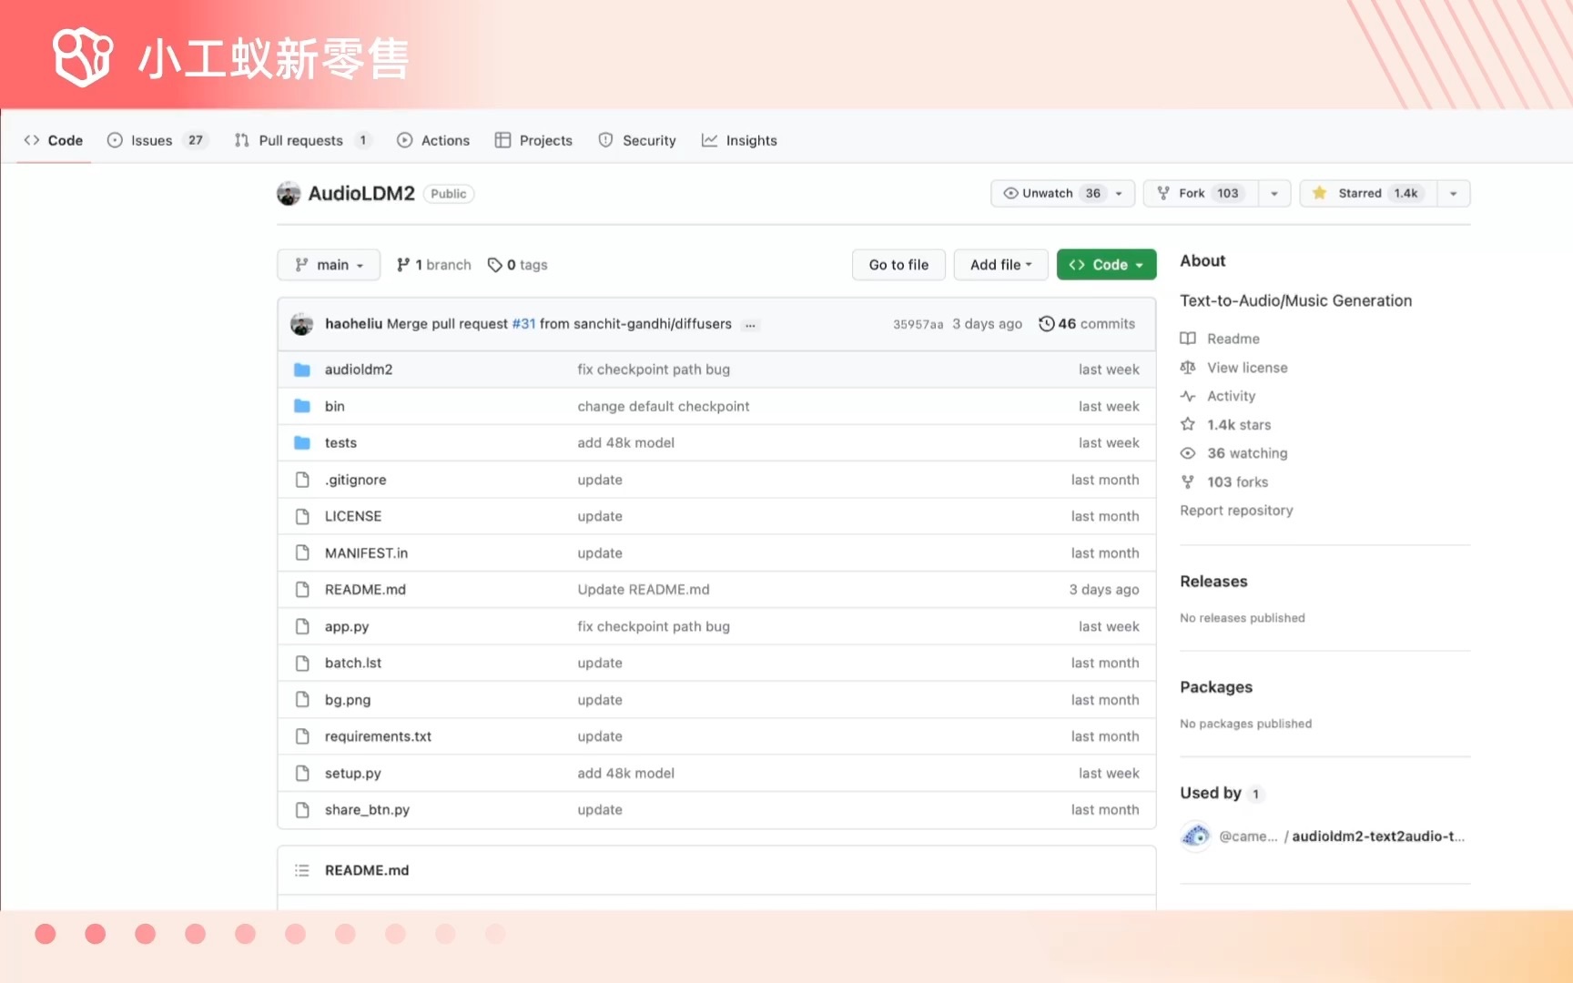Open the fix checkpoint path bug commit for audioldm2

[654, 370]
